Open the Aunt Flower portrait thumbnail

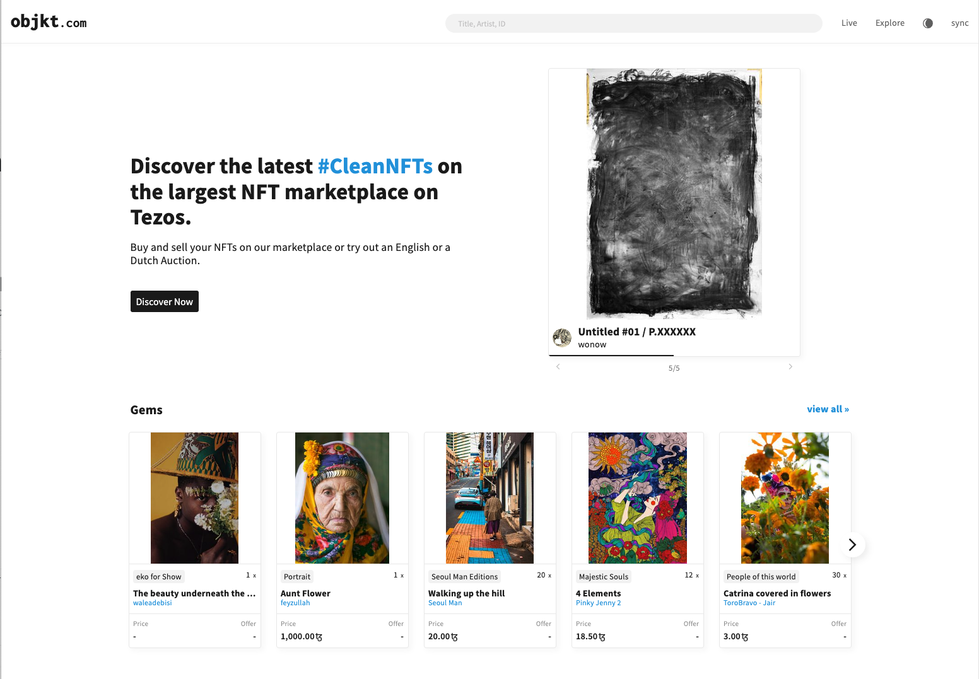pos(342,498)
